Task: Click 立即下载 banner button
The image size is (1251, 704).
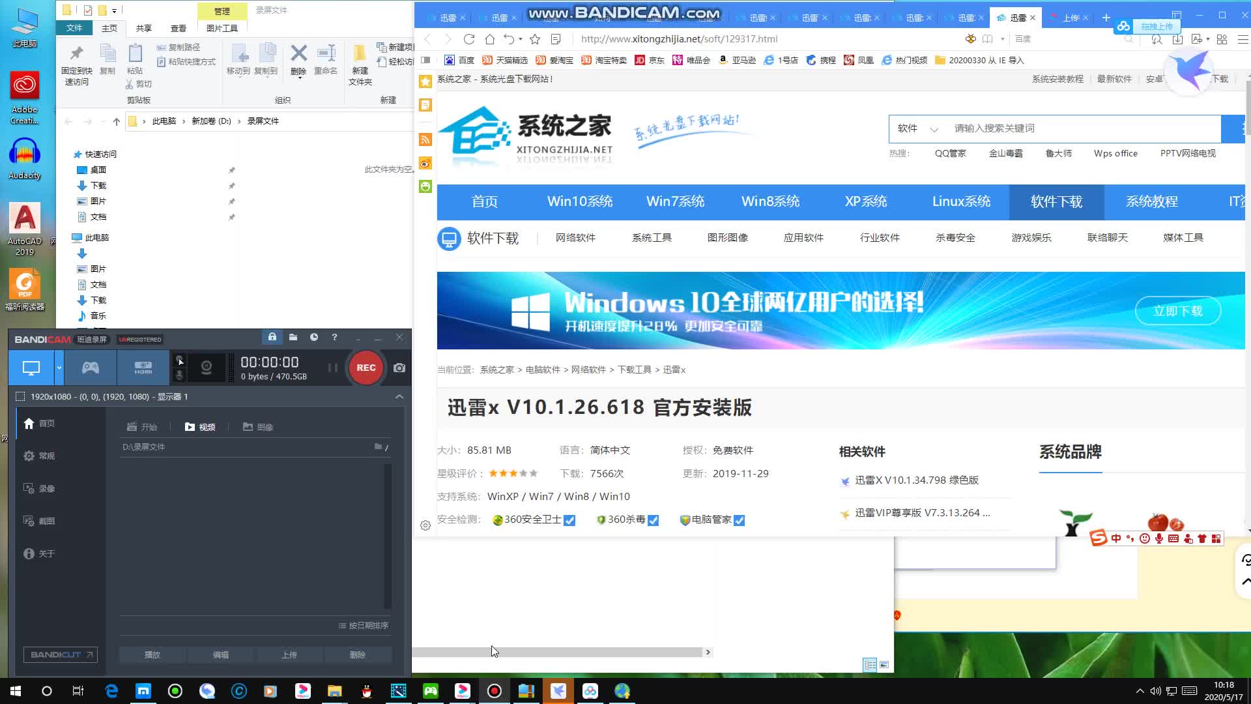Action: [1178, 311]
